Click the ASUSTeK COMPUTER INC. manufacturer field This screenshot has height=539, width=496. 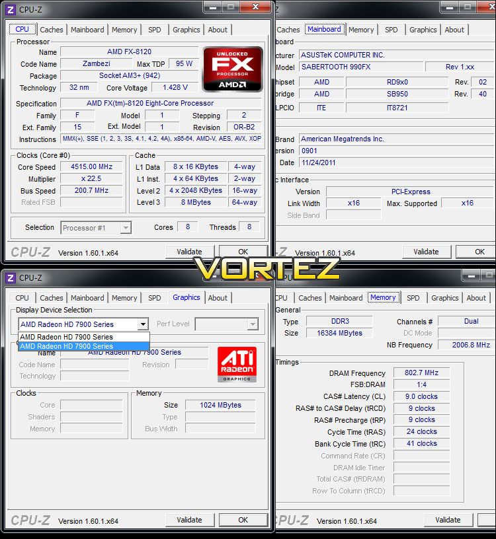point(397,55)
